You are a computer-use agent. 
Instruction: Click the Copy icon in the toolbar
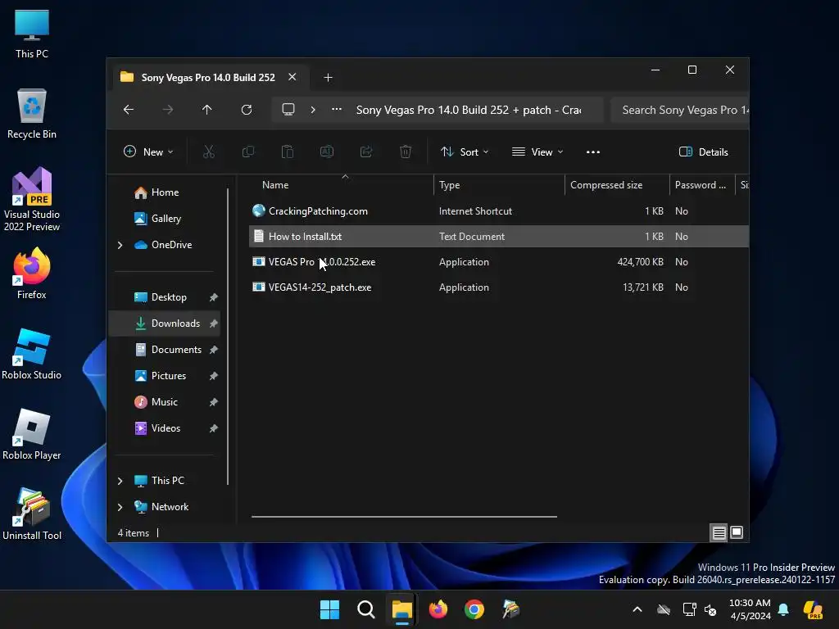248,152
